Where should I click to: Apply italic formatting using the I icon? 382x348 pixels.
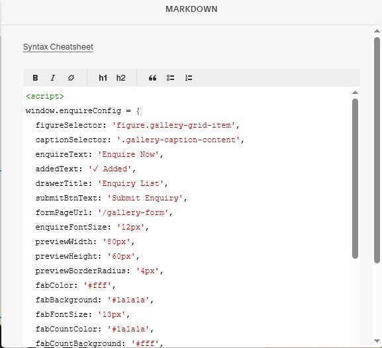[52, 78]
